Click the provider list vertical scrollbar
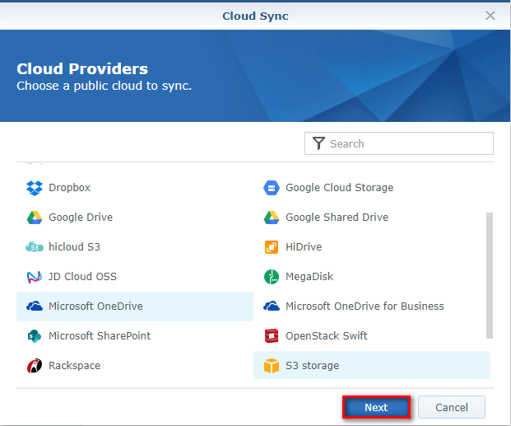Viewport: 511px width, 426px height. (x=490, y=275)
